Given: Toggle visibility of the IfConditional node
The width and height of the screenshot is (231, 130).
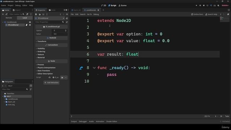Looking at the screenshot, I should pos(30,25).
